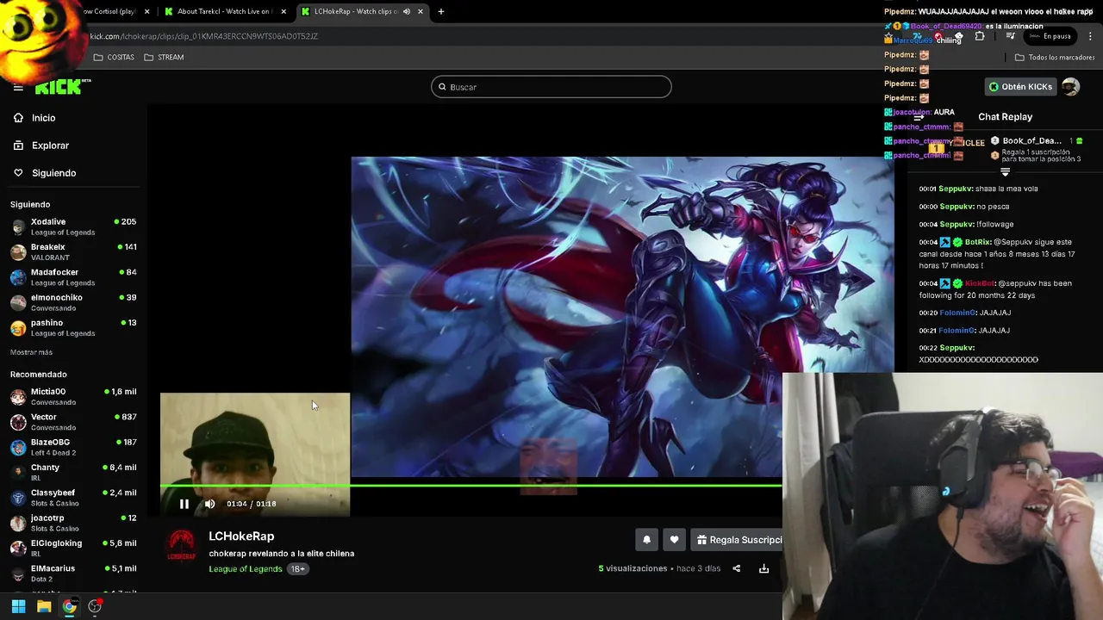
Task: Seek on the green video progress bar
Action: tap(470, 486)
